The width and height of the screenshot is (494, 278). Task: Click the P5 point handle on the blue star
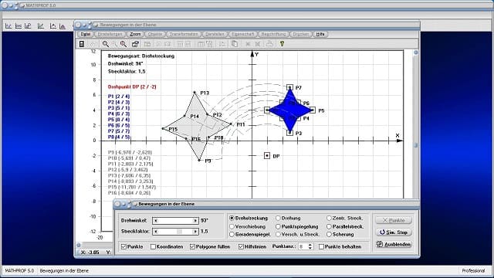pyautogui.click(x=312, y=110)
